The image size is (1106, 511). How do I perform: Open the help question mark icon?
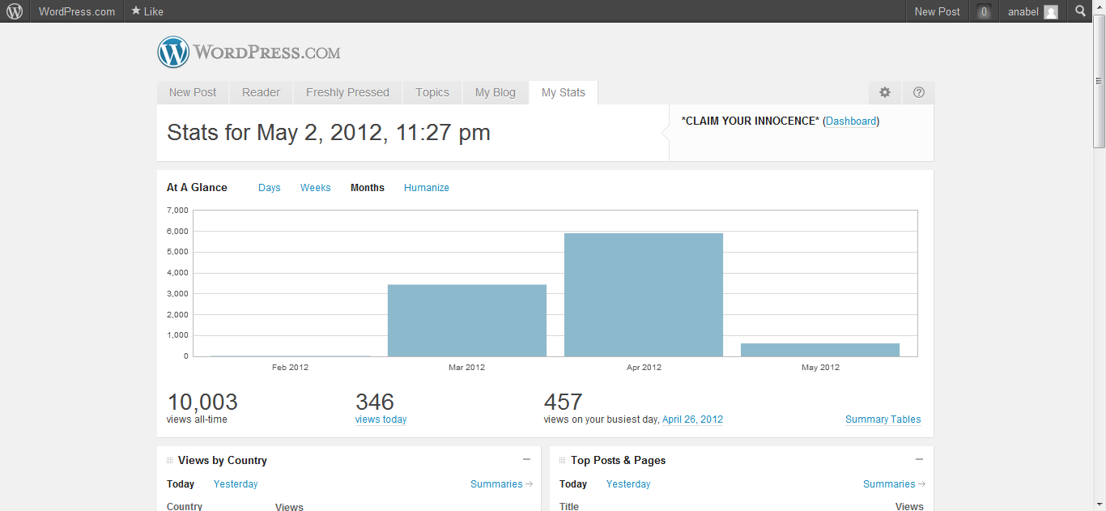(x=918, y=92)
